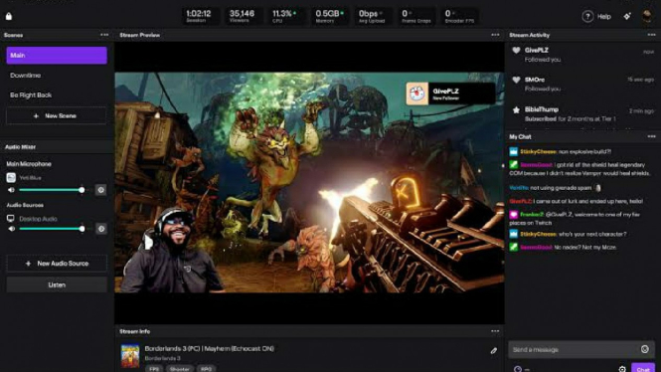
Task: Click the Help text link
Action: coord(604,17)
